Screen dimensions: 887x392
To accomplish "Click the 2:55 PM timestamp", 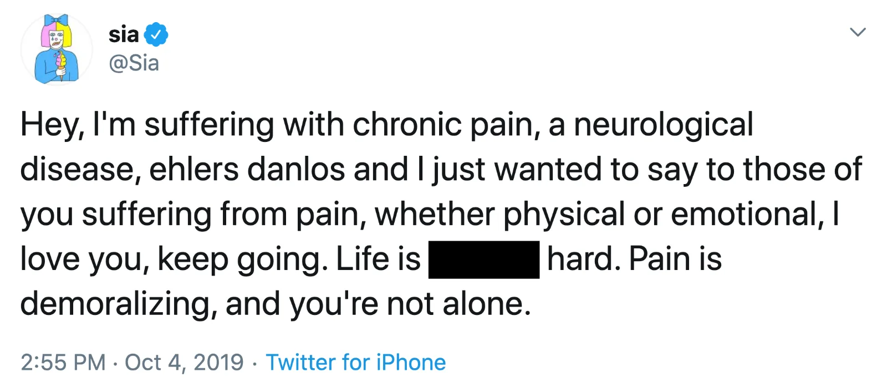I will click(63, 362).
